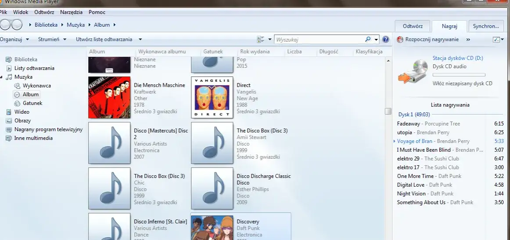Click the Utwórz listę odtwarzania button
The width and height of the screenshot is (510, 240).
point(104,39)
